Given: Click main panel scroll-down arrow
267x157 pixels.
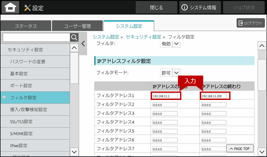Looking at the screenshot, I should point(262,152).
